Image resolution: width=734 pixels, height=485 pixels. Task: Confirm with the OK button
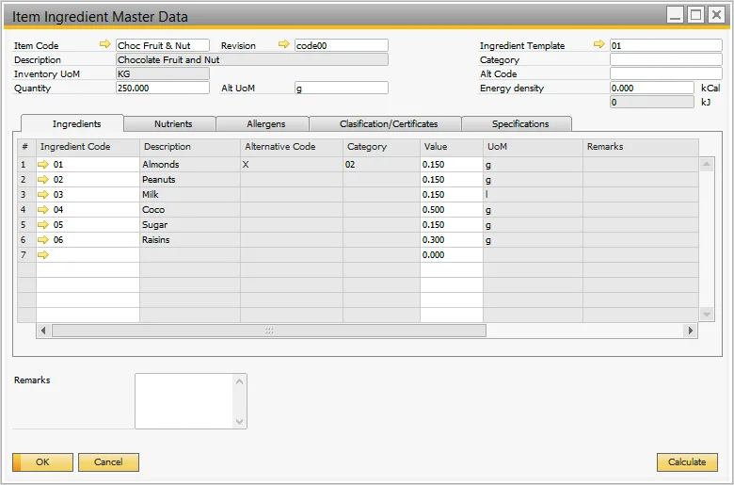pyautogui.click(x=42, y=462)
